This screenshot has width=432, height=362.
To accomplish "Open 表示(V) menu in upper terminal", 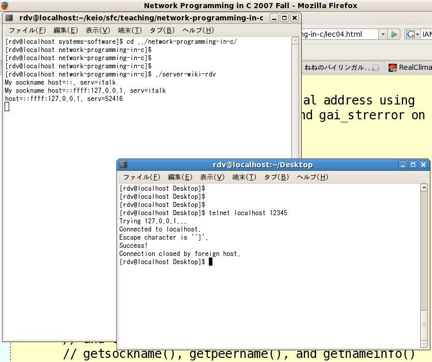I will point(98,30).
